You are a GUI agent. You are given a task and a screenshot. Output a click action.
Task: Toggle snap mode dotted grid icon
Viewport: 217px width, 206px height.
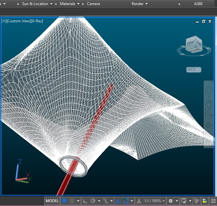point(72,201)
